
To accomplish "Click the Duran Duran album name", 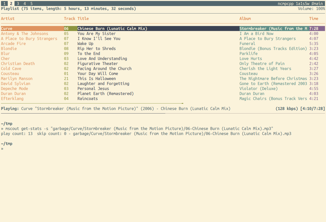I will tap(252, 93).
